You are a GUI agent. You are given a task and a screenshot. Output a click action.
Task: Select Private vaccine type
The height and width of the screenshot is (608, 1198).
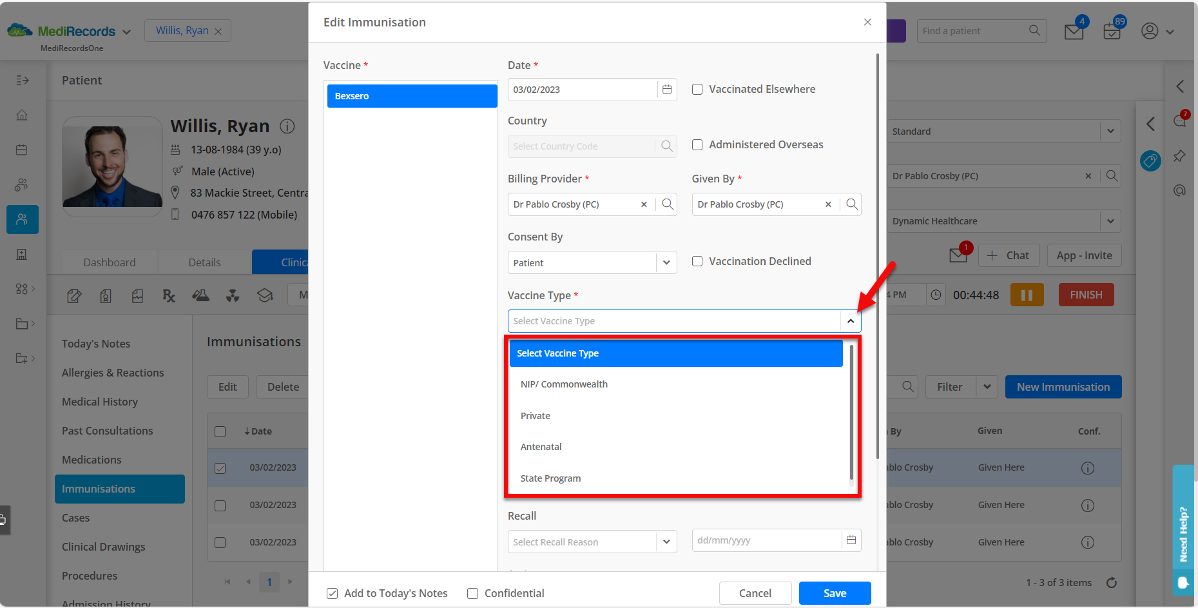click(676, 416)
